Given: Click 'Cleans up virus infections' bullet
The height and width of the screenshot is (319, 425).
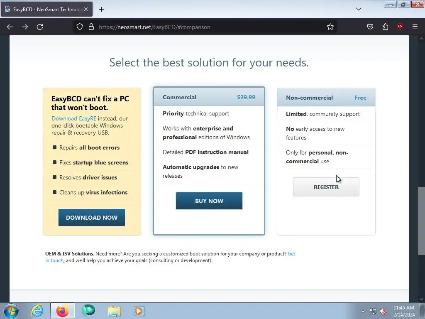Looking at the screenshot, I should 93,192.
